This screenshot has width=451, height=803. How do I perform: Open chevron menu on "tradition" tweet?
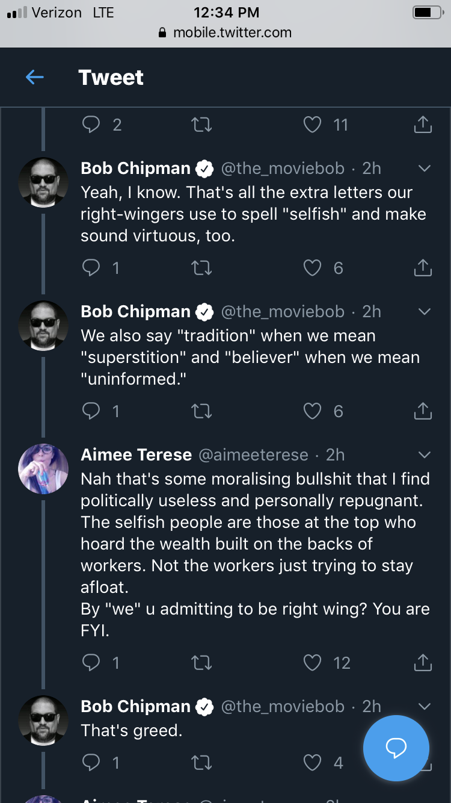coord(425,312)
